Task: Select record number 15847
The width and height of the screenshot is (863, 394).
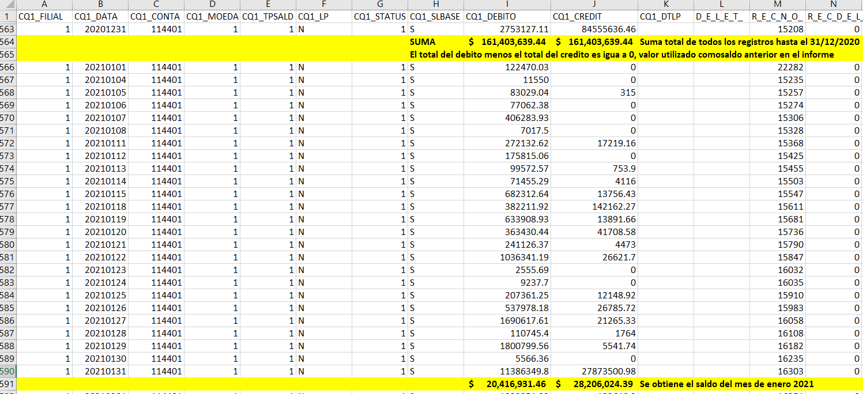Action: click(x=778, y=257)
